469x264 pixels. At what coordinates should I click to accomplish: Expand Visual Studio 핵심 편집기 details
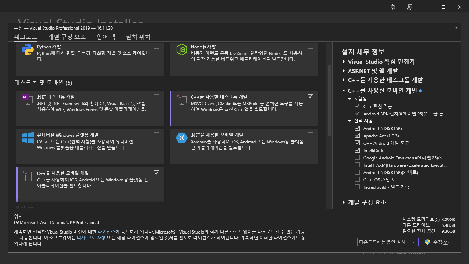pyautogui.click(x=344, y=62)
